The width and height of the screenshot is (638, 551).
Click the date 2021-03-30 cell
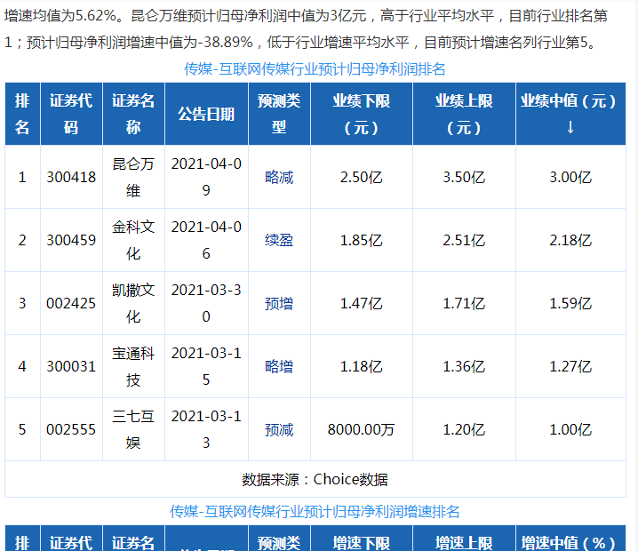(x=206, y=304)
